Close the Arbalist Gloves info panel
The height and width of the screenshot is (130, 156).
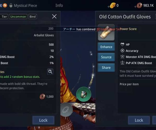pos(54,16)
